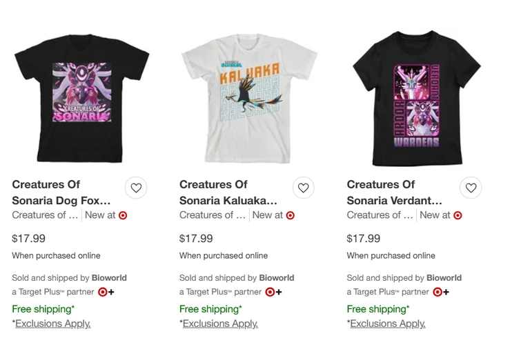Open Creatures Of Sonaria Kaluaka title link
The height and width of the screenshot is (338, 521).
click(228, 192)
